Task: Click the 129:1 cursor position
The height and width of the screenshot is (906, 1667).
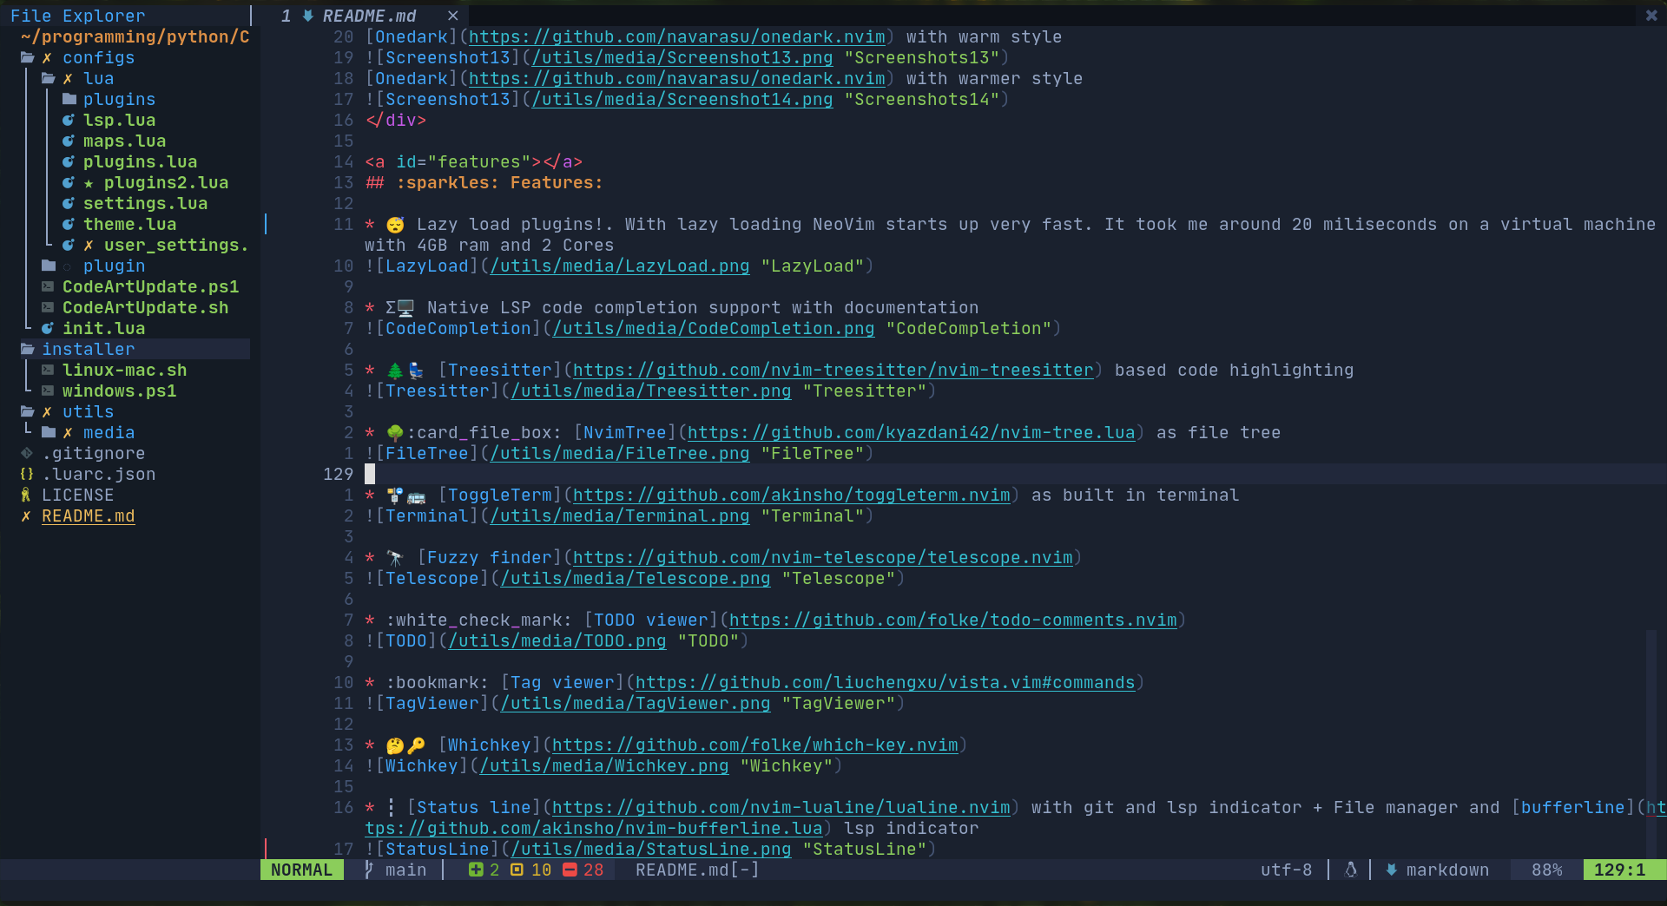Action: 1619,870
